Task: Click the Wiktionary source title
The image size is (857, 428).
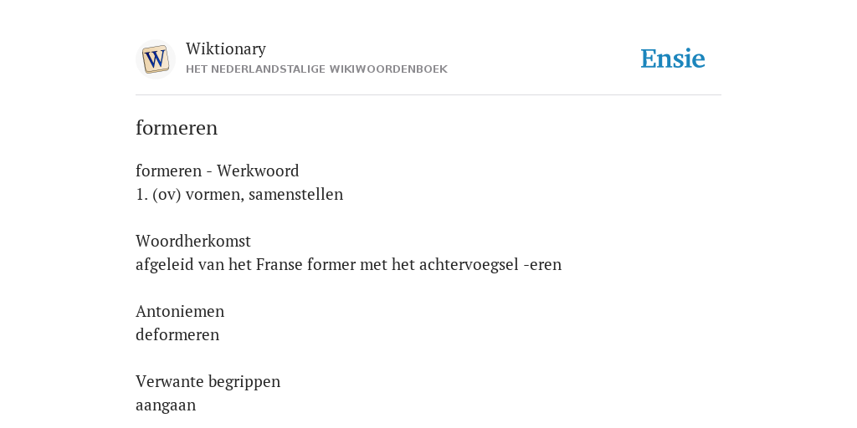Action: 226,48
